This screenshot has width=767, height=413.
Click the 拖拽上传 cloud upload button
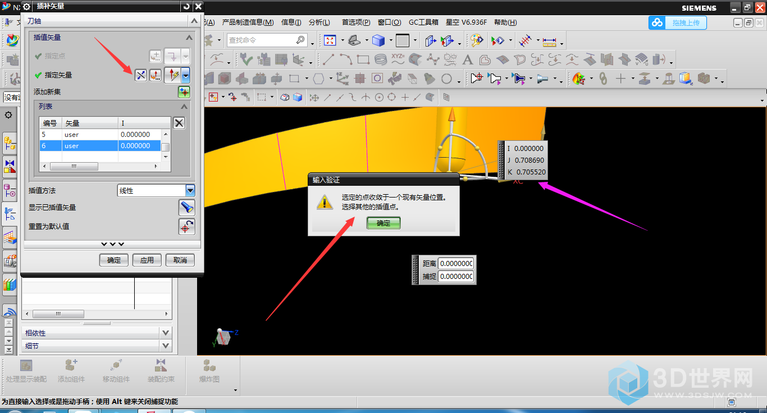click(678, 23)
